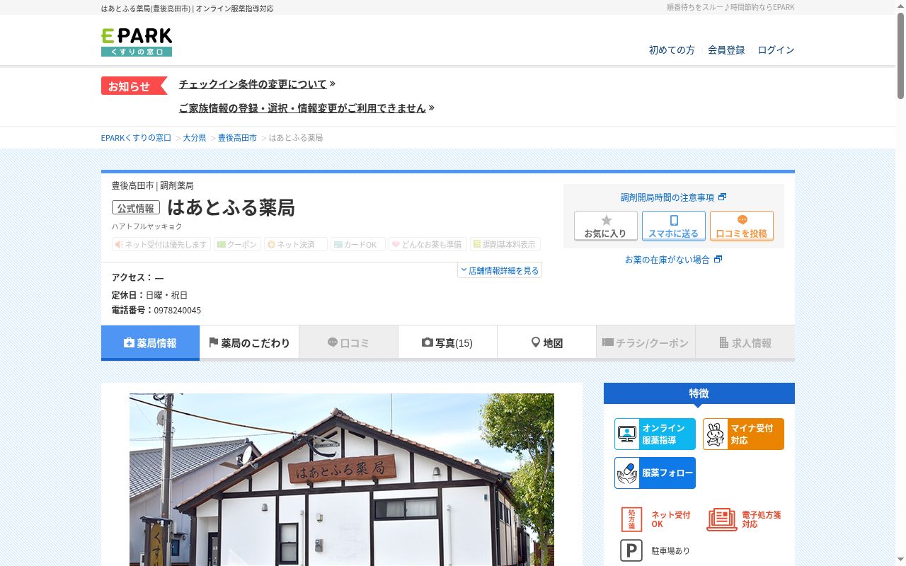Open the 写真(15) tab

[x=447, y=343]
